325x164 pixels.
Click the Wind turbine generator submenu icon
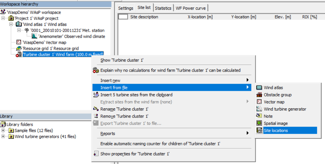coord(259,109)
